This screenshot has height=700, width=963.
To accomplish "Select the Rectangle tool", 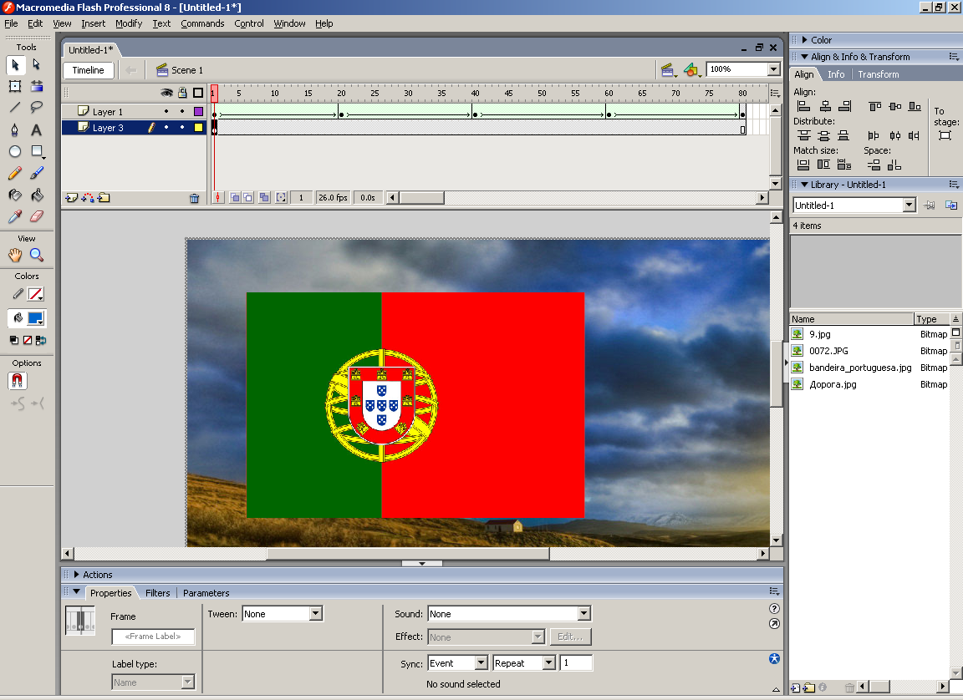I will coord(36,151).
